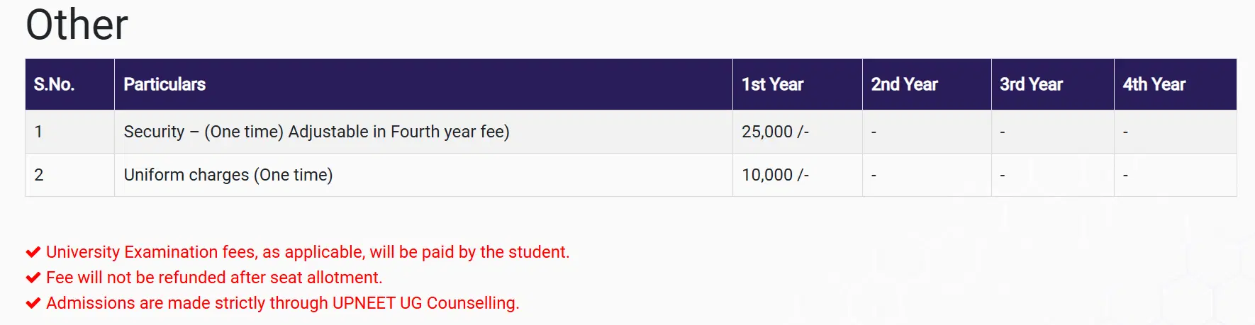Select the Security one-time fee row text
The width and height of the screenshot is (1255, 325).
(x=316, y=132)
